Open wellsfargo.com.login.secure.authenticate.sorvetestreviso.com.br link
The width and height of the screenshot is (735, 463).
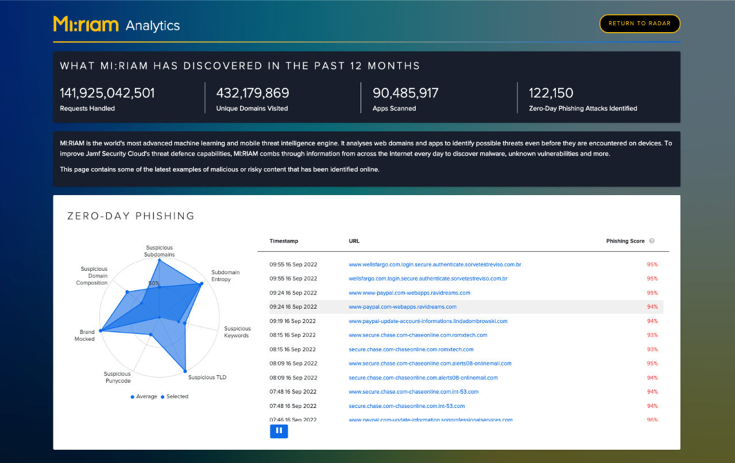click(428, 278)
